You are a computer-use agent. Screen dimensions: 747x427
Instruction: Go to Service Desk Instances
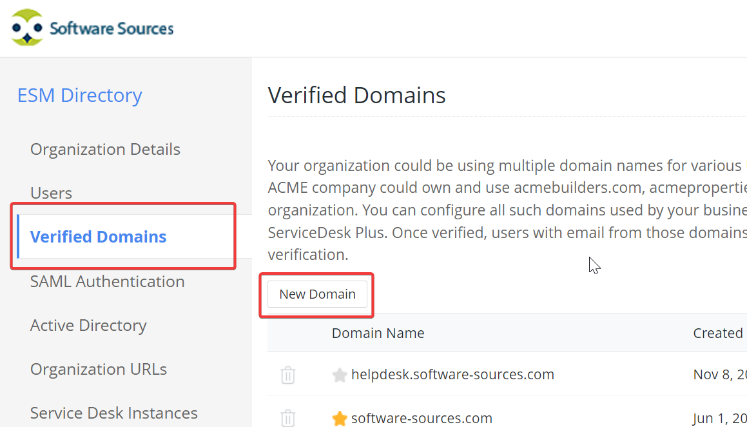113,413
